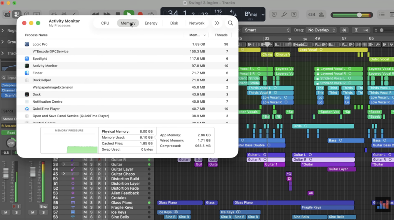The width and height of the screenshot is (394, 220).
Task: Sort by Memory column header
Action: click(197, 35)
